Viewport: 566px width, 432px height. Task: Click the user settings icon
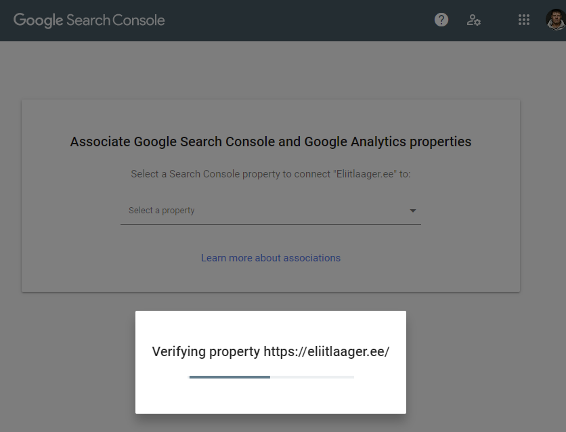pos(474,20)
